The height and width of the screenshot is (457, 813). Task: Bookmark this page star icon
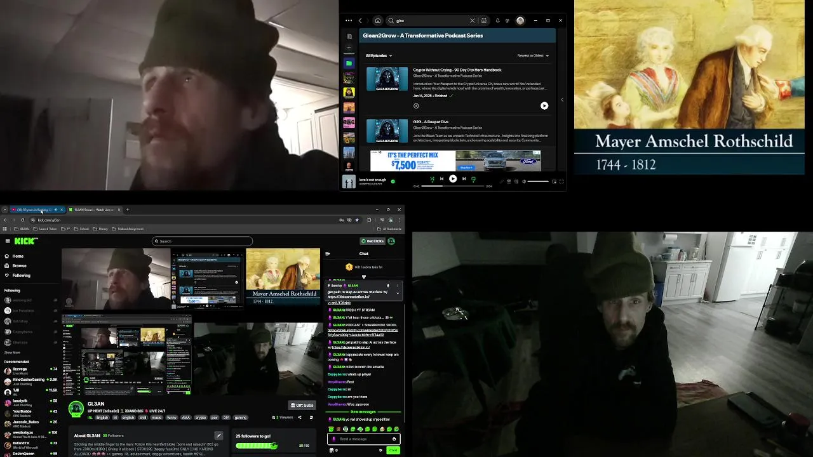357,220
